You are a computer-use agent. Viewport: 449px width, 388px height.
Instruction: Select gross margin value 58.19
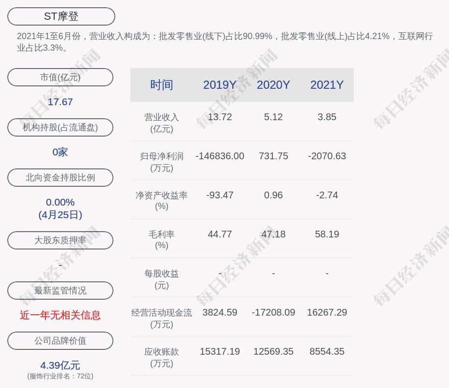click(327, 235)
